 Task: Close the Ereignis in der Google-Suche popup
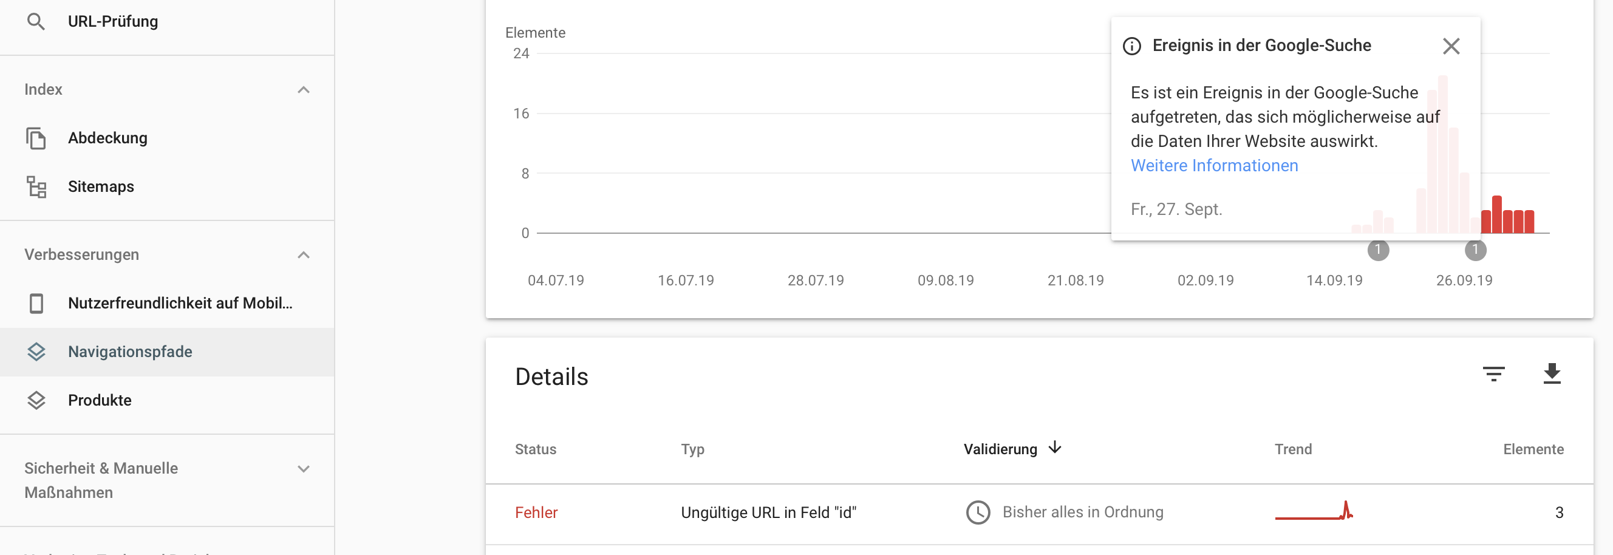coord(1451,46)
